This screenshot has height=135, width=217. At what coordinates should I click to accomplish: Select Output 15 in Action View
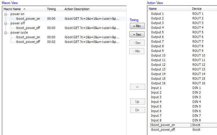coord(158,79)
